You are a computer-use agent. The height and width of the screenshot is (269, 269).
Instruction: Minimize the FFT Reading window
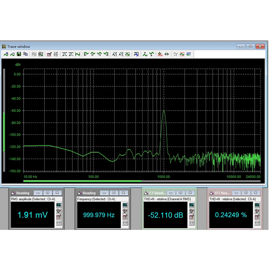click(x=236, y=193)
